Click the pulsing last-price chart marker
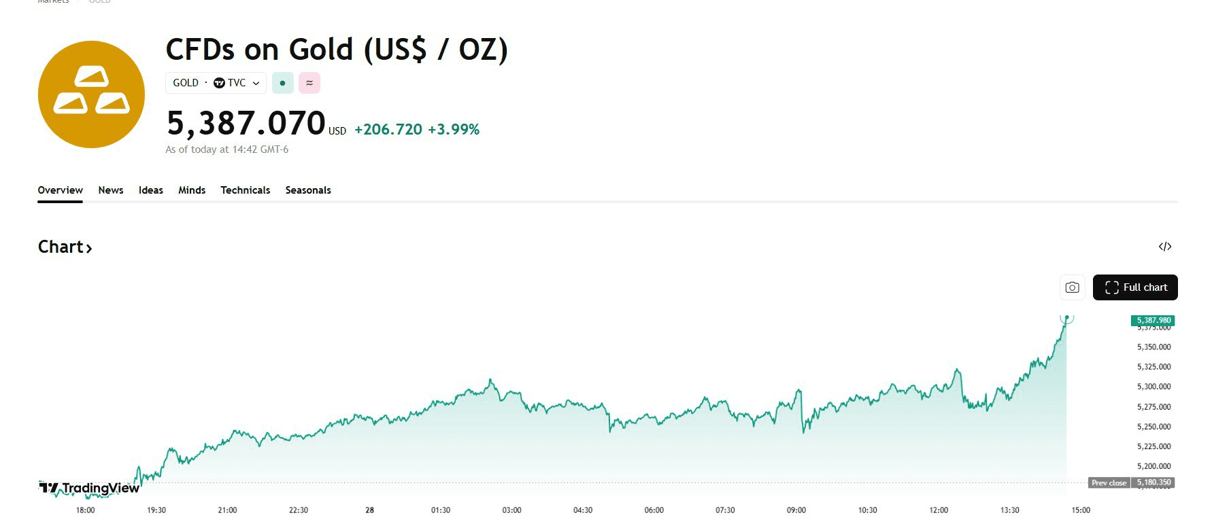1229x530 pixels. [x=1066, y=317]
